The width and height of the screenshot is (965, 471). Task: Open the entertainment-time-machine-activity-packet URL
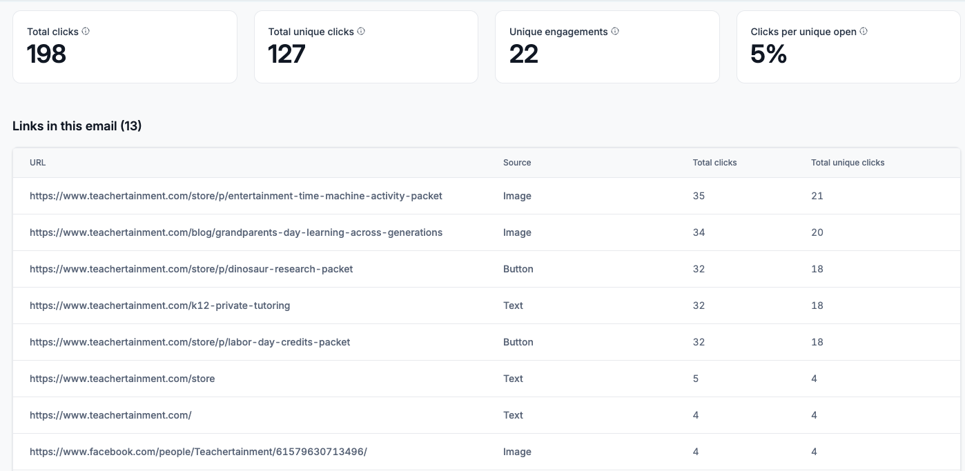point(236,196)
